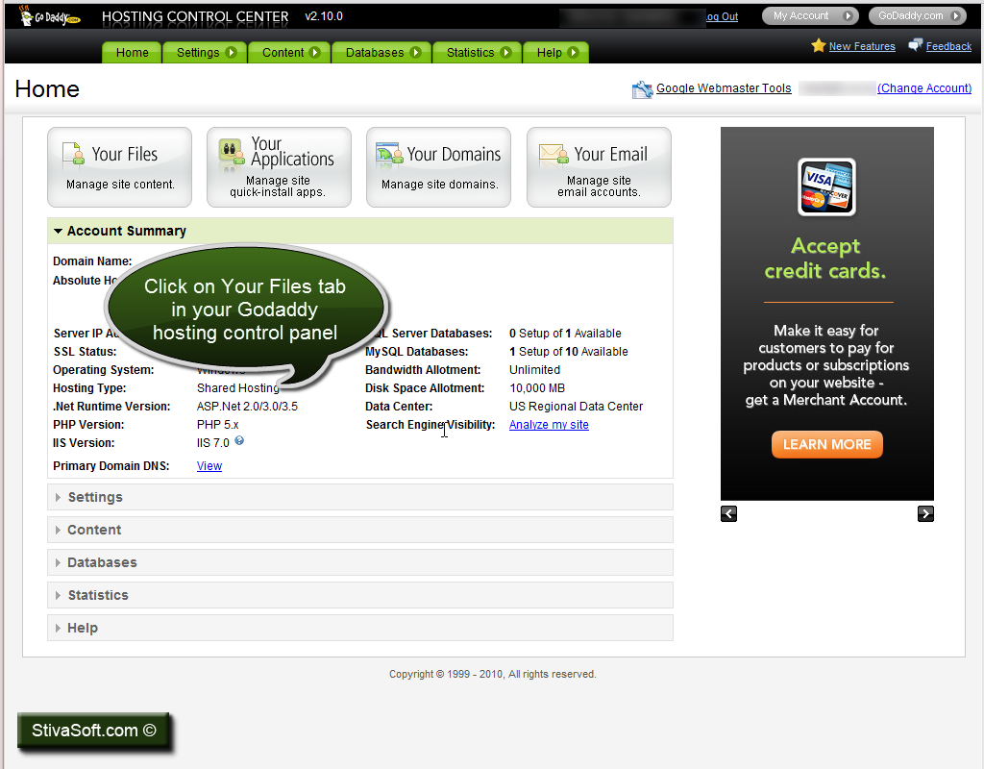This screenshot has width=984, height=769.
Task: Open the Help tab
Action: (x=556, y=53)
